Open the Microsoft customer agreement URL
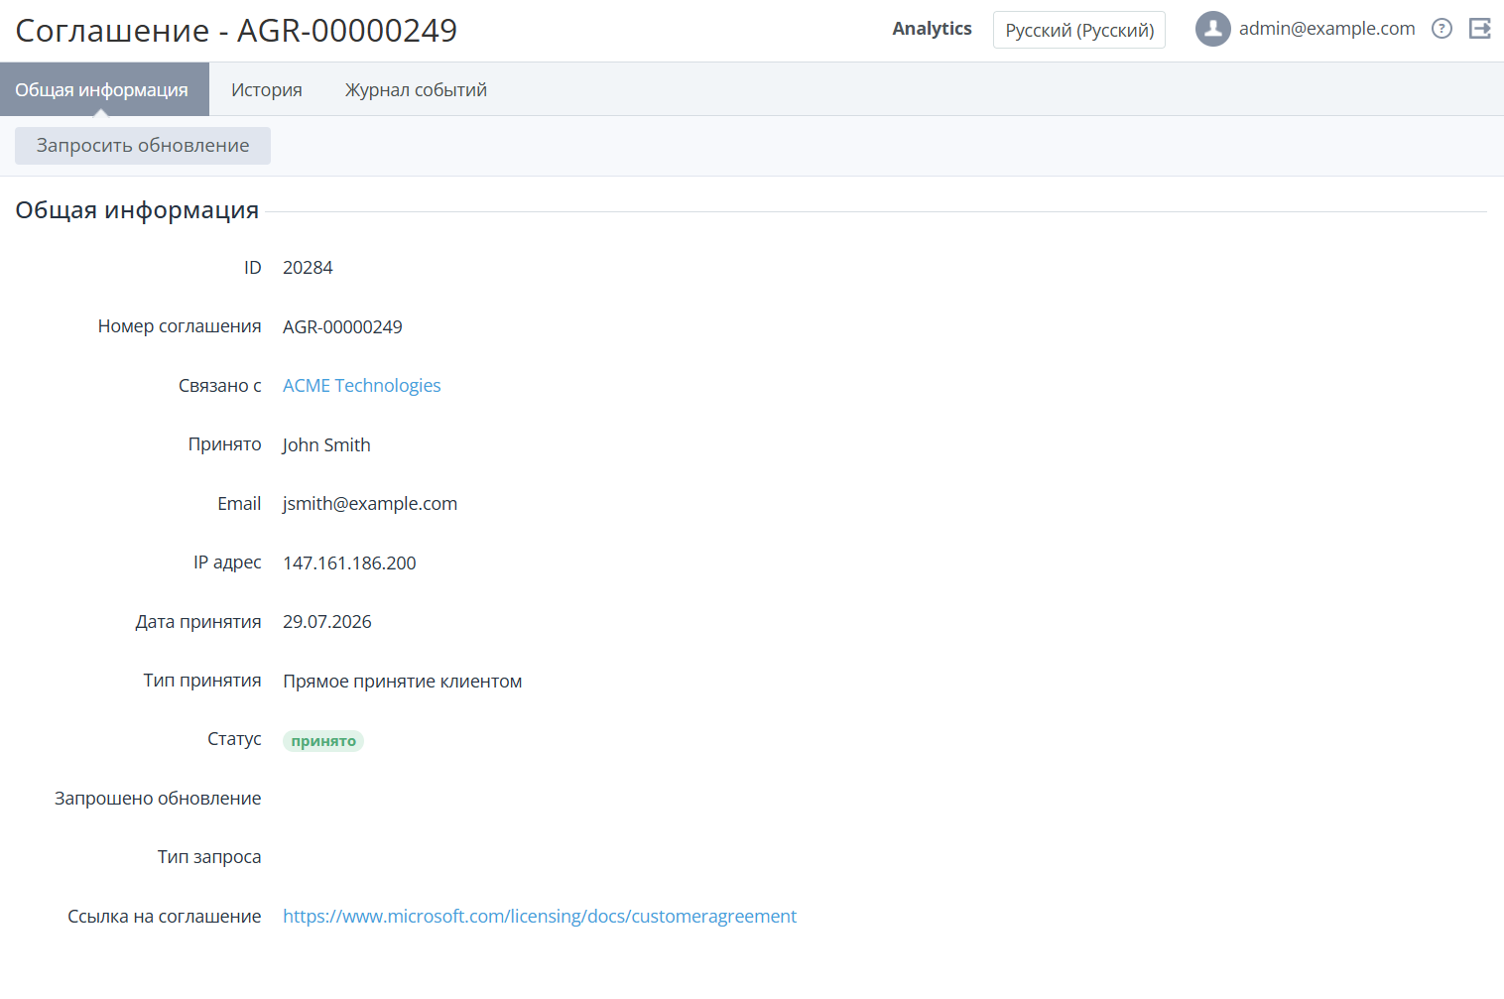This screenshot has height=999, width=1504. point(540,917)
